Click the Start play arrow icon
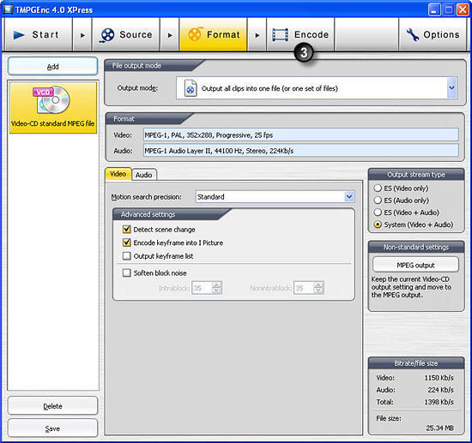 (19, 35)
